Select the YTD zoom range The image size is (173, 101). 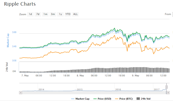click(x=68, y=14)
